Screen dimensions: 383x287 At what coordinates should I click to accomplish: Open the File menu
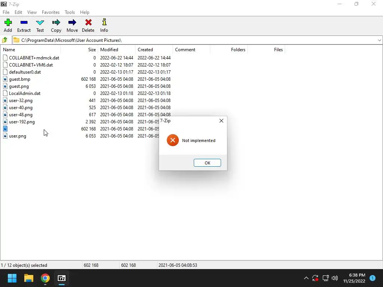(6, 12)
